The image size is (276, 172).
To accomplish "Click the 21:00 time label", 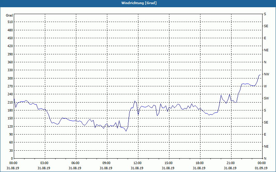I will coord(230,163).
